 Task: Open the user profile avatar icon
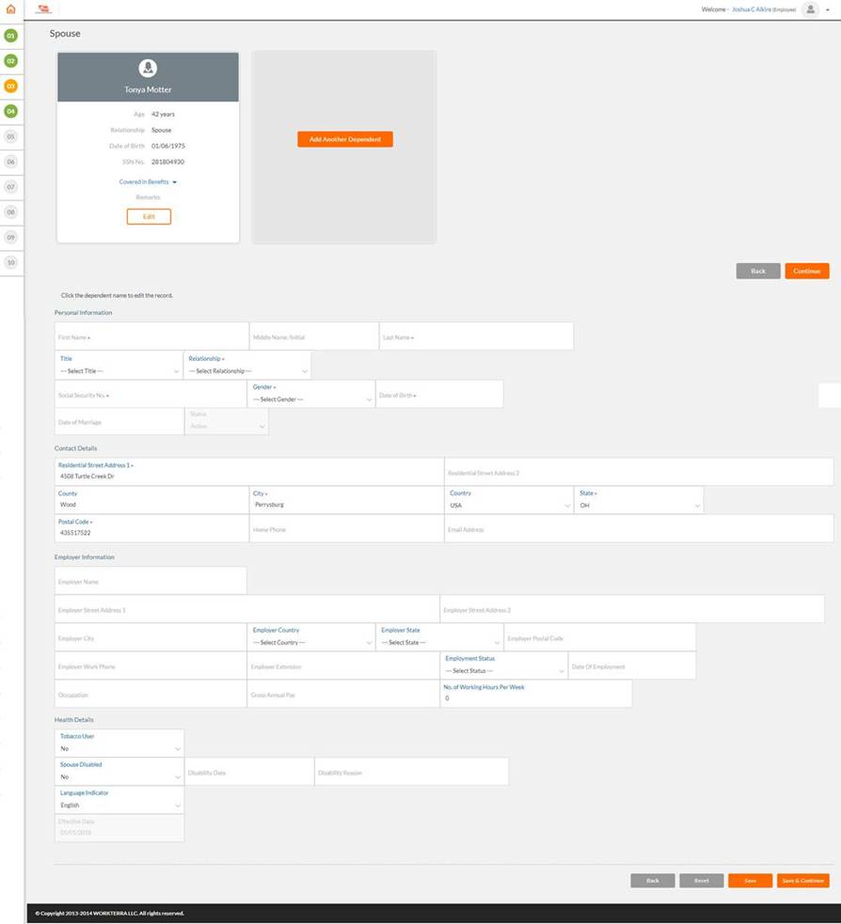pos(809,9)
